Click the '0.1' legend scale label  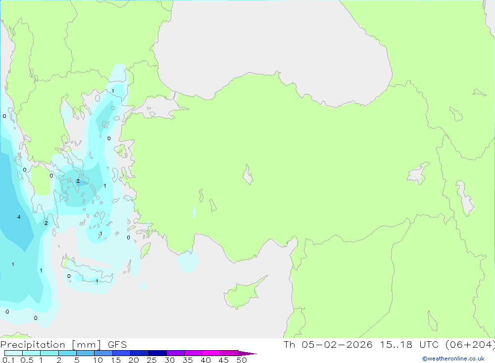coord(8,360)
